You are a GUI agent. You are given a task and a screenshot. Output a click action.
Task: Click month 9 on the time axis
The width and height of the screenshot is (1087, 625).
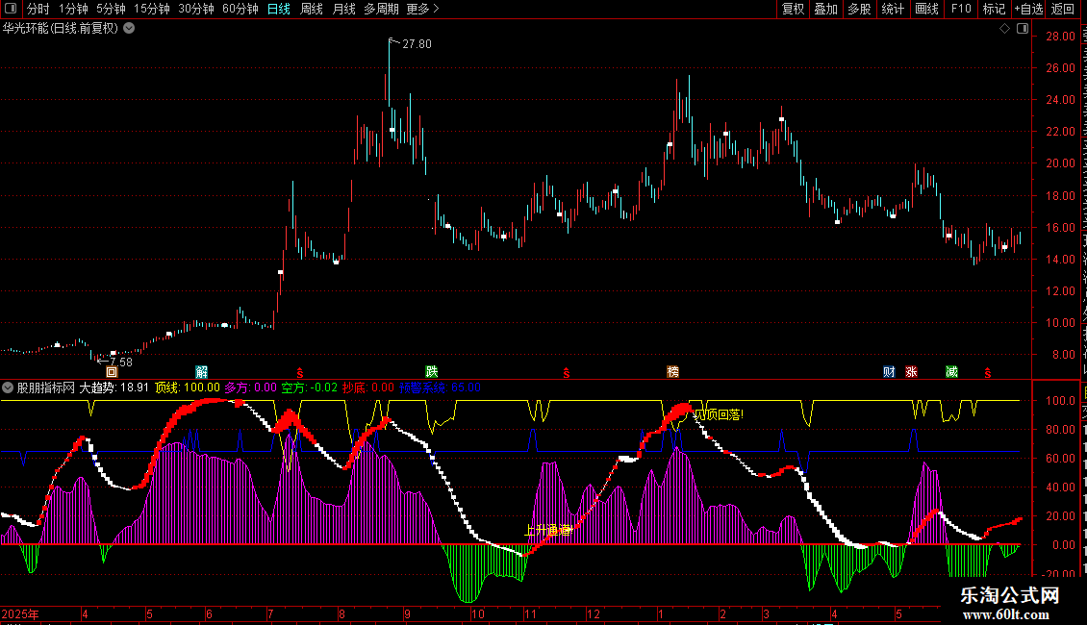click(407, 614)
